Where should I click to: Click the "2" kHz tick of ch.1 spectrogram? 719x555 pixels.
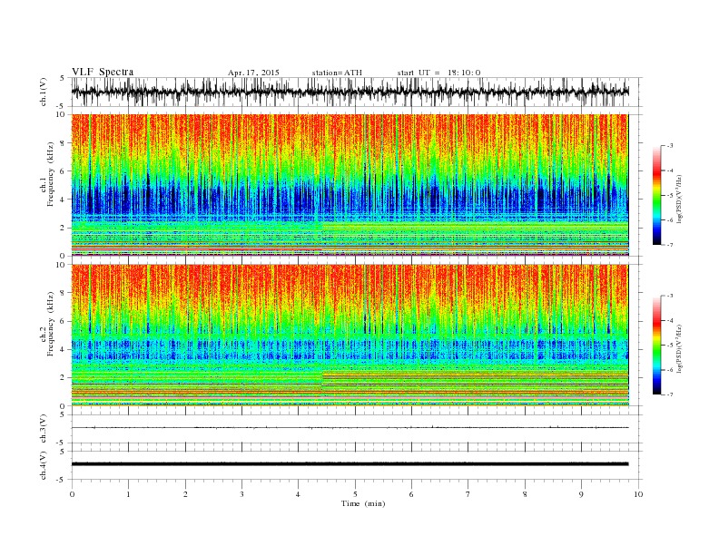point(64,228)
